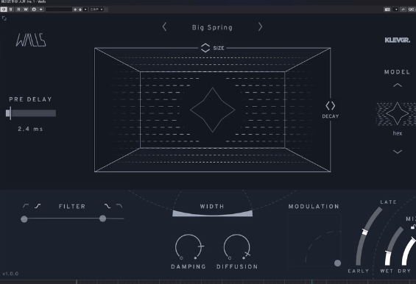Click the copy settings icon beside A/B
The width and height of the screenshot is (416, 284).
tap(40, 10)
